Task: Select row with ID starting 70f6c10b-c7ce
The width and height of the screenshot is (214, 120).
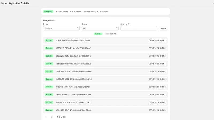Action: coord(105,71)
